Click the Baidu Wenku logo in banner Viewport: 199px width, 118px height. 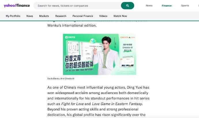click(x=70, y=37)
